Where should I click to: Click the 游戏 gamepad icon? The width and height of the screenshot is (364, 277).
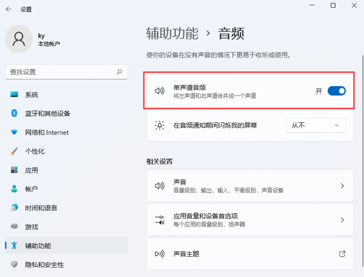[15, 227]
